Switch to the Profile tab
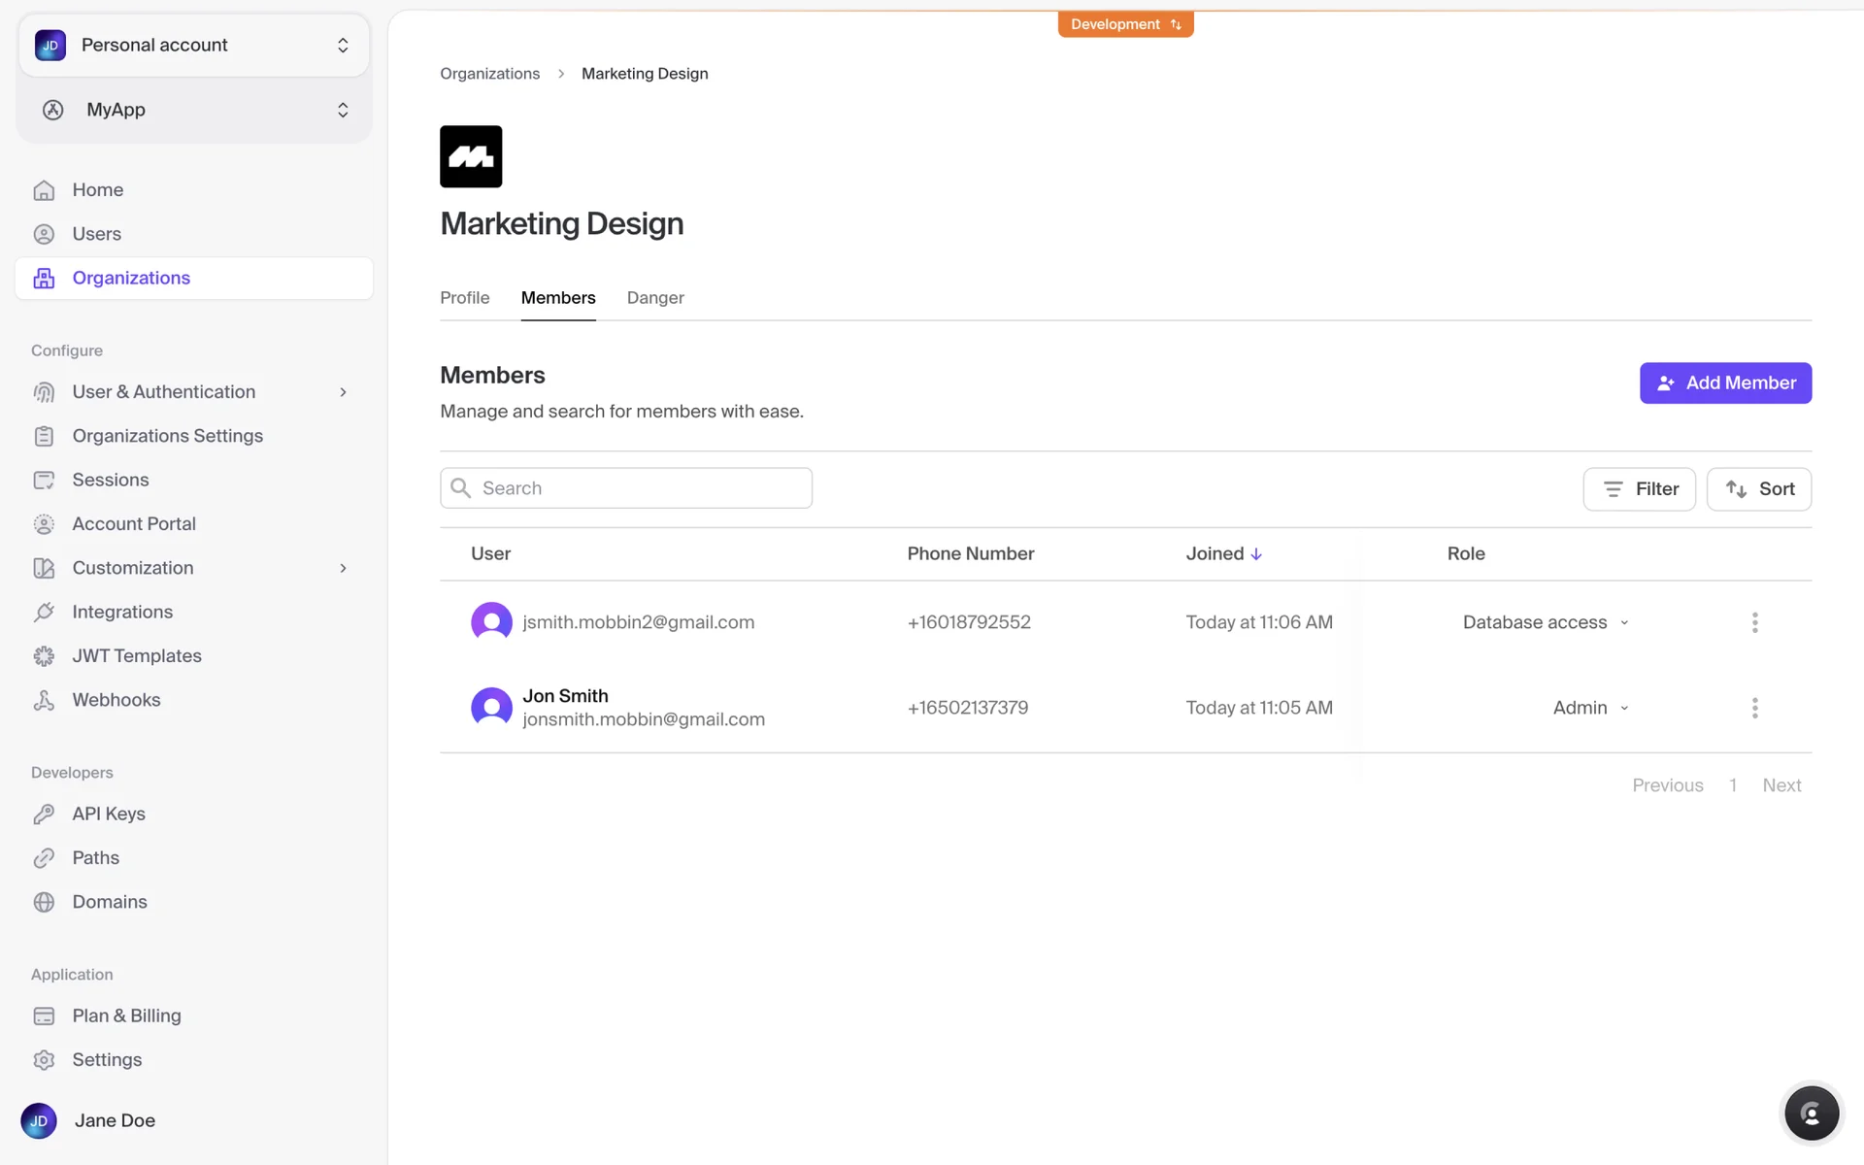The width and height of the screenshot is (1864, 1165). [x=464, y=298]
